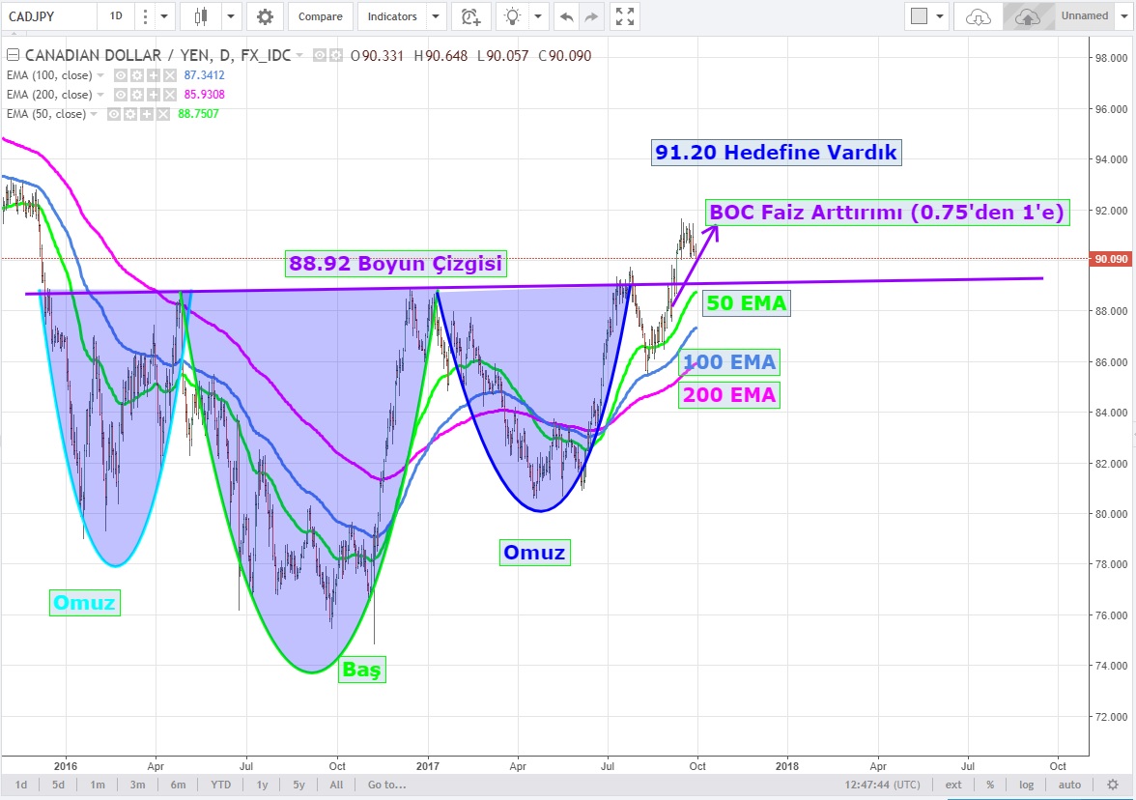Select the 6m time range
The width and height of the screenshot is (1136, 800).
178,785
